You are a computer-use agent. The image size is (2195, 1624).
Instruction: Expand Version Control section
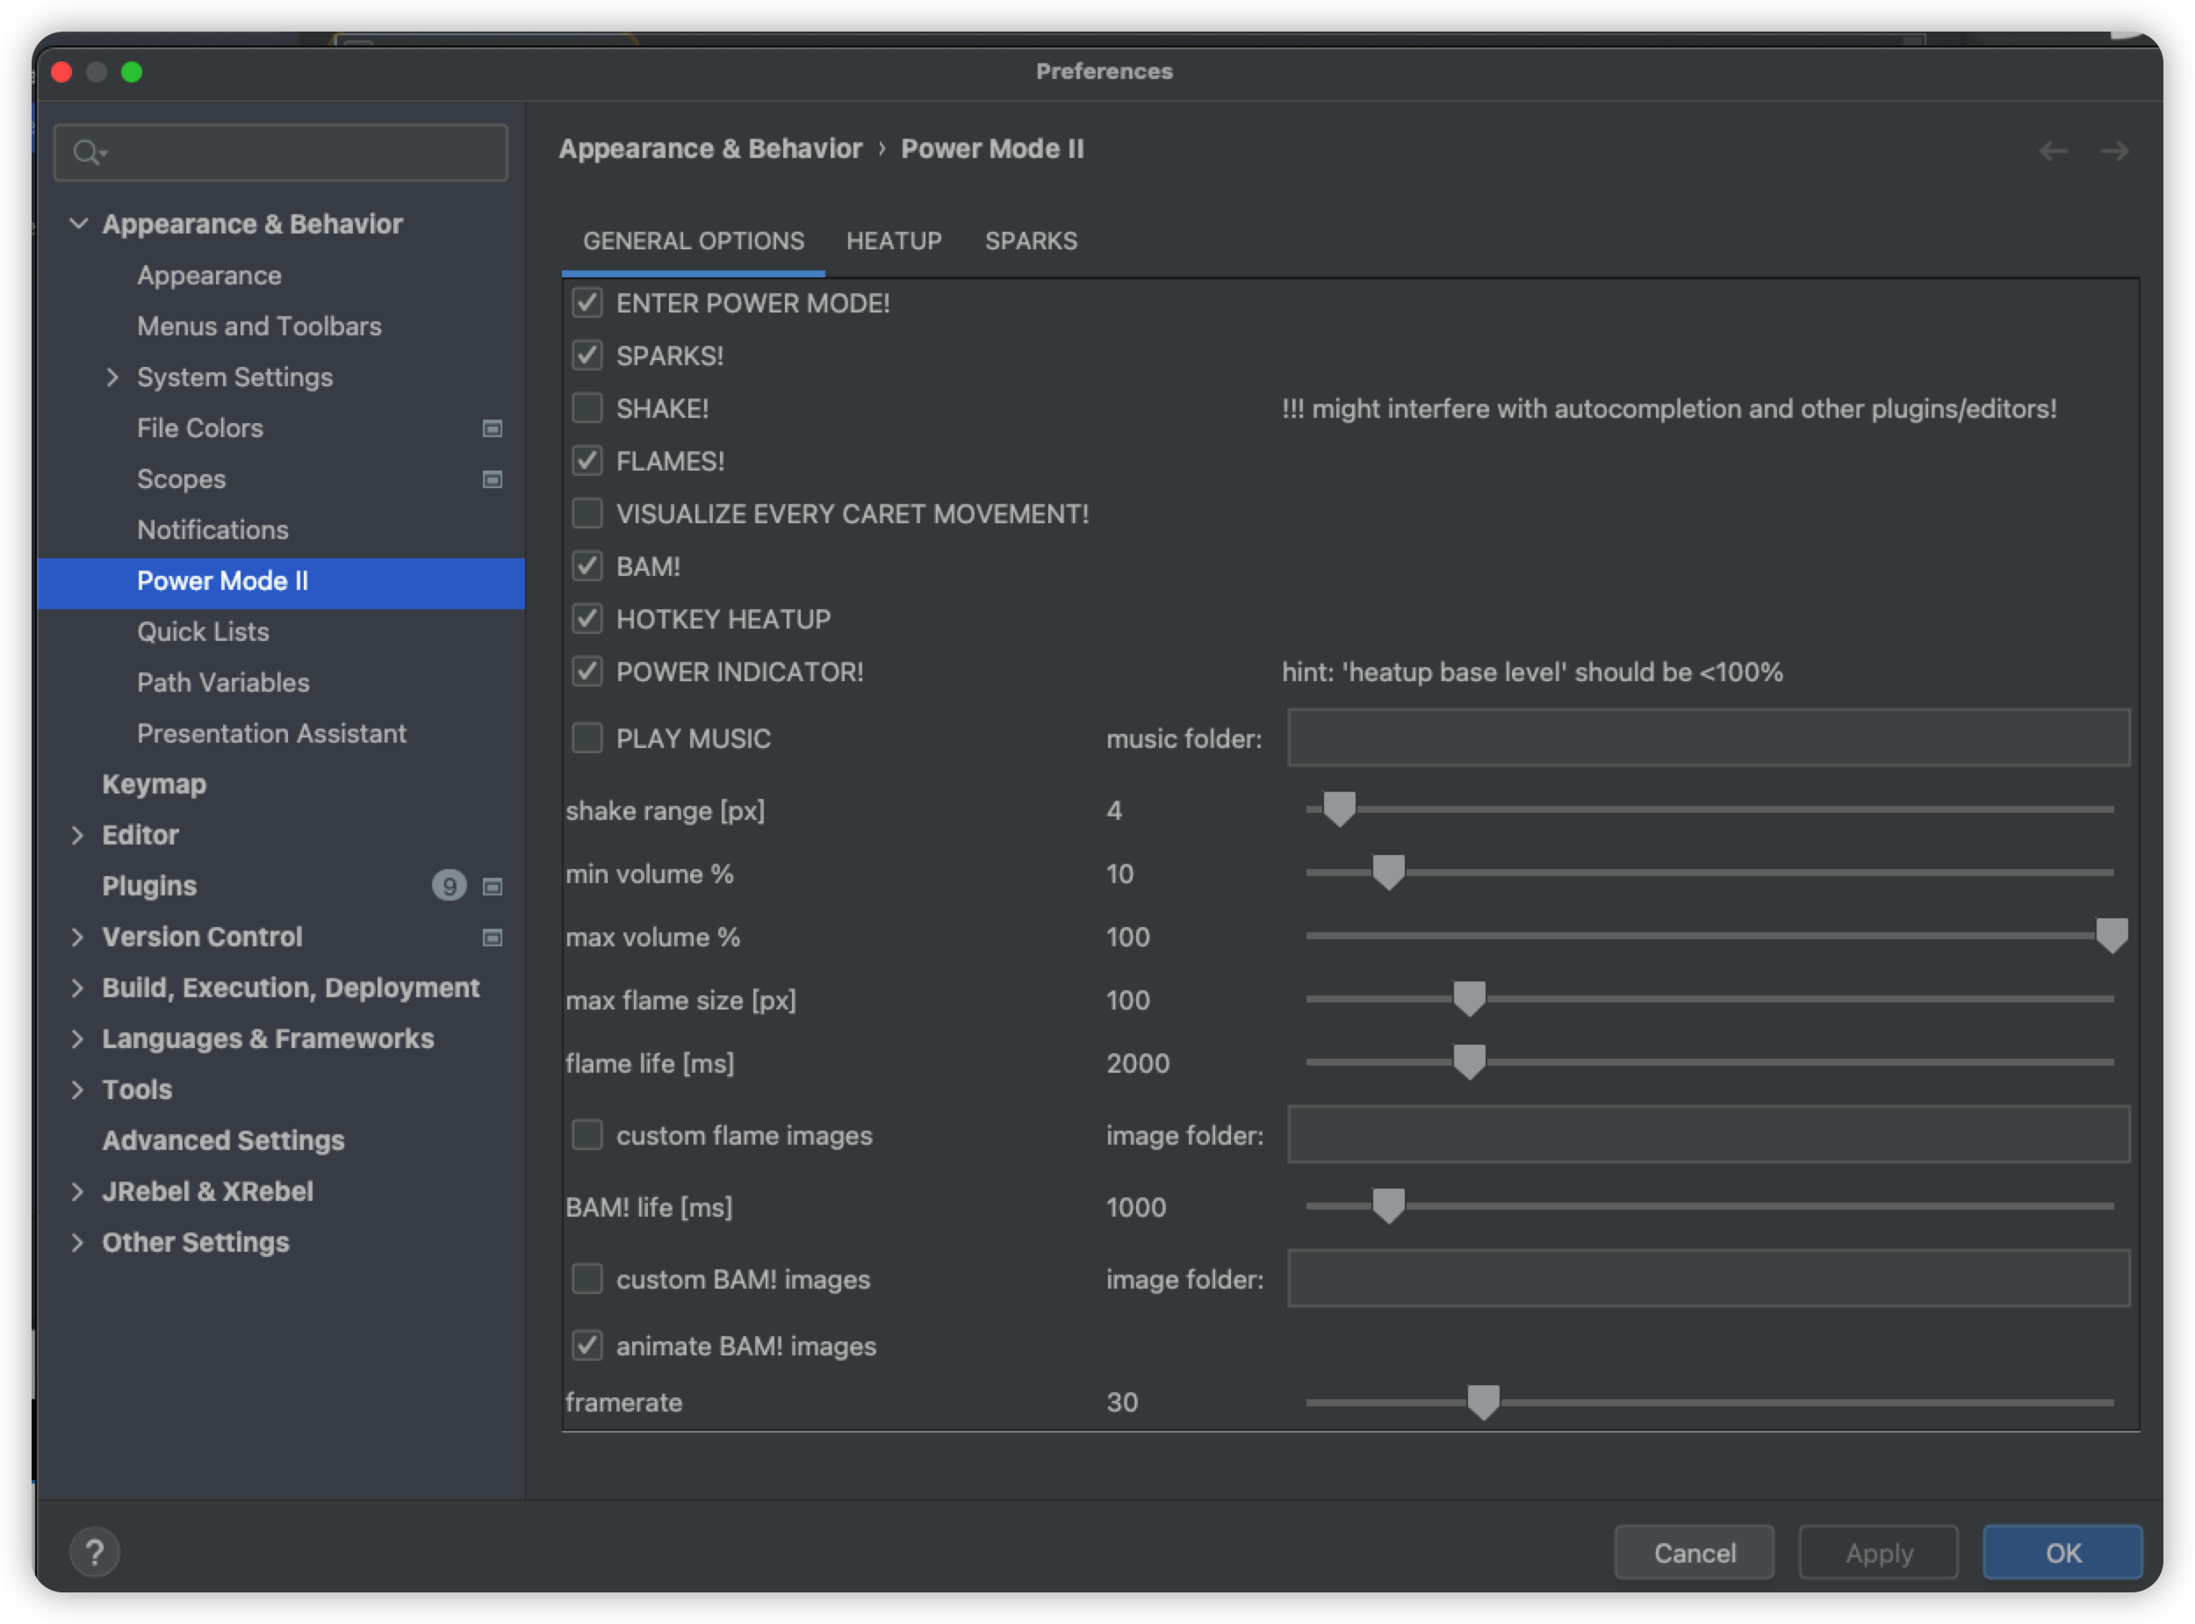click(x=77, y=937)
